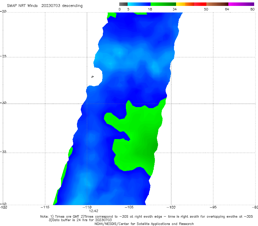Image resolution: width=258 pixels, height=226 pixels.
Task: Click the swath time label '12:42'
Action: click(x=93, y=211)
